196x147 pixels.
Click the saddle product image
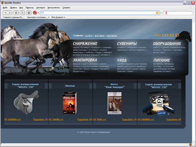pyautogui.click(x=26, y=103)
